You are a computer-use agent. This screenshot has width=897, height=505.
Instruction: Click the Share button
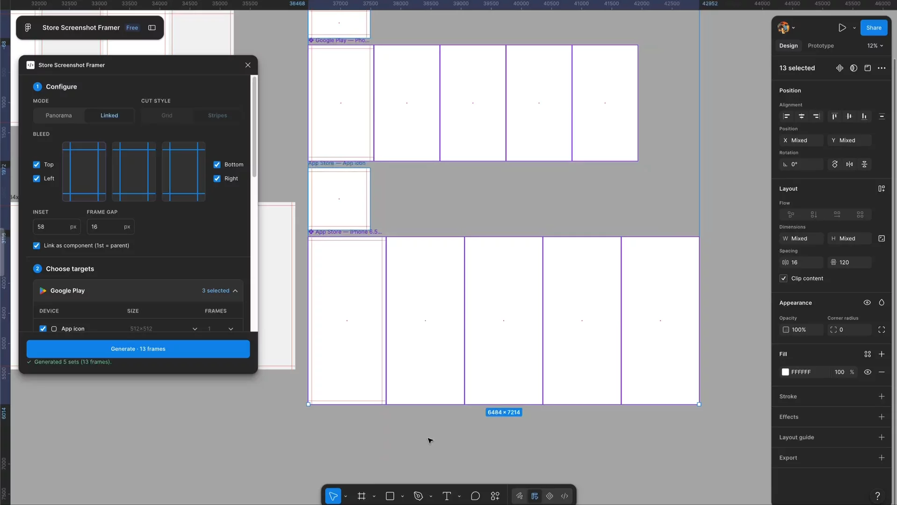coord(874,28)
